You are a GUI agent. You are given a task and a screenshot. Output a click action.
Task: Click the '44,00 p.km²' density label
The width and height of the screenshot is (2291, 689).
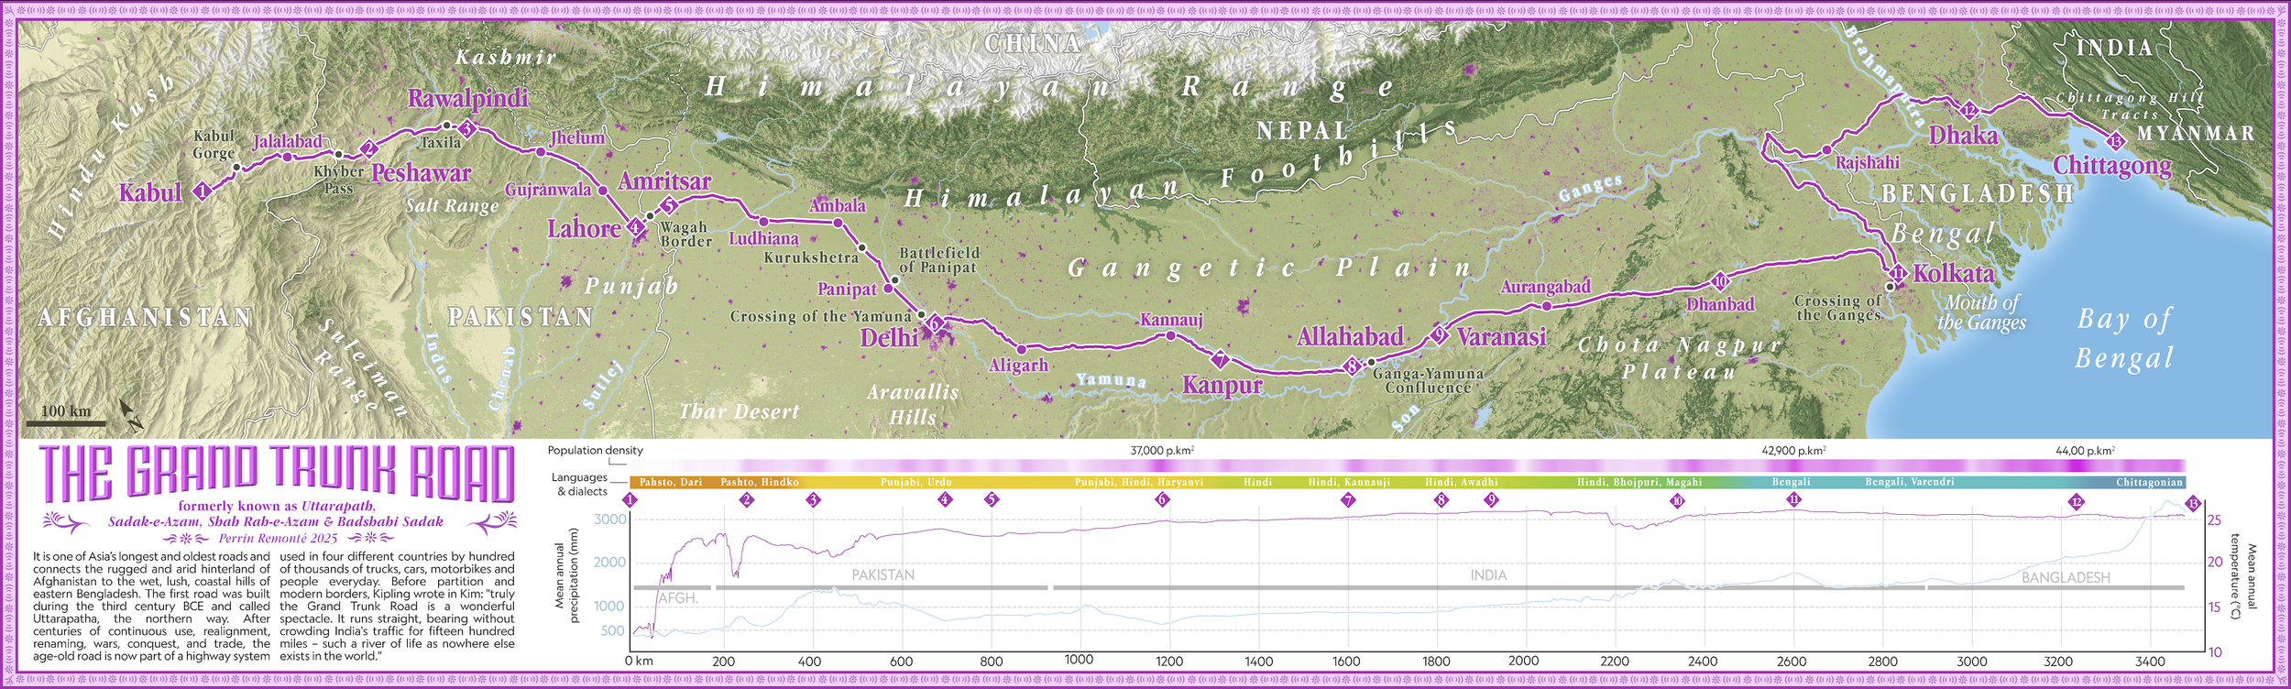2085,451
